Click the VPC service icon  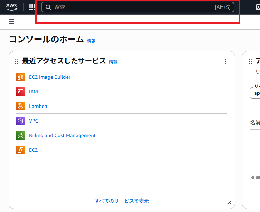[20, 121]
